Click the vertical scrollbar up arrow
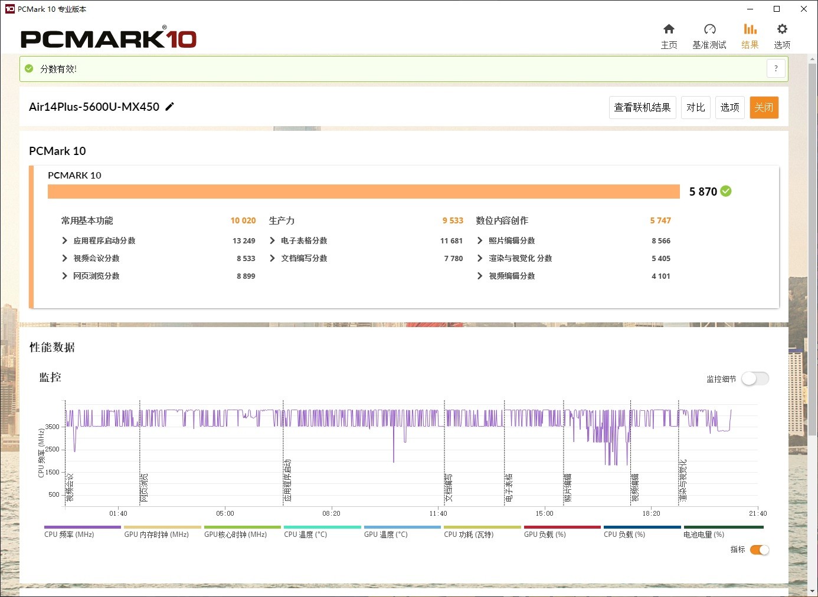The image size is (818, 597). point(813,59)
